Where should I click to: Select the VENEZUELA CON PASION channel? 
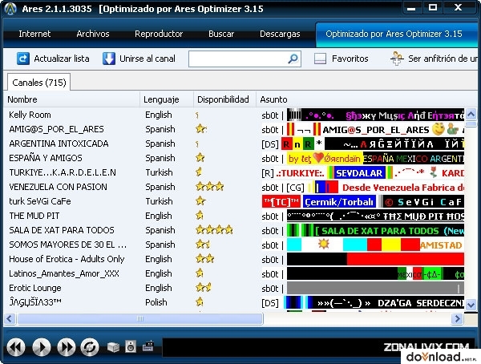coord(58,187)
